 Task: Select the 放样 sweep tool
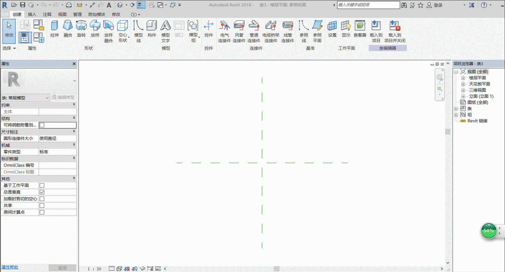95,29
